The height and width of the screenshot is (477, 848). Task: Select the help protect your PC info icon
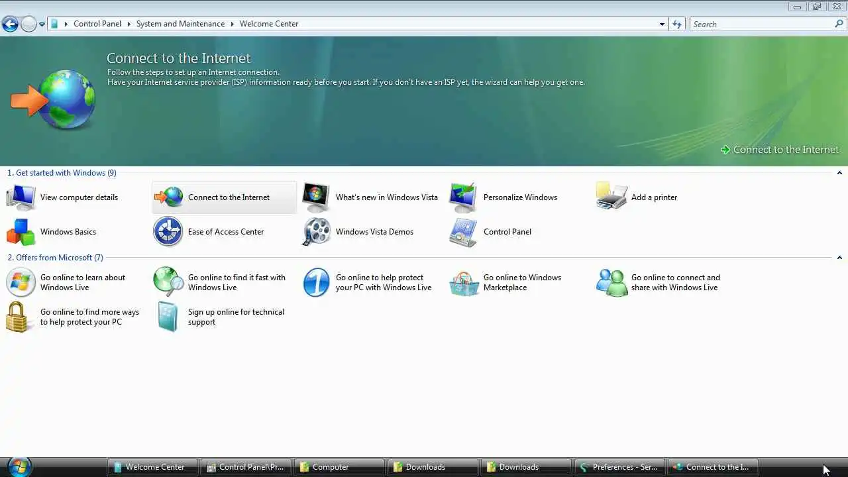tap(316, 282)
